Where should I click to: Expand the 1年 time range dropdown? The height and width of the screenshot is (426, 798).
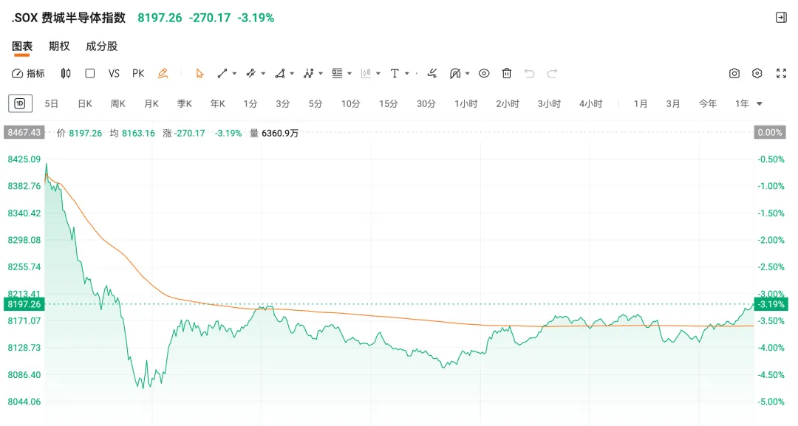[x=759, y=103]
